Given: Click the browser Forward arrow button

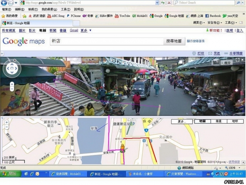Looking at the screenshot, I should 10,3.
